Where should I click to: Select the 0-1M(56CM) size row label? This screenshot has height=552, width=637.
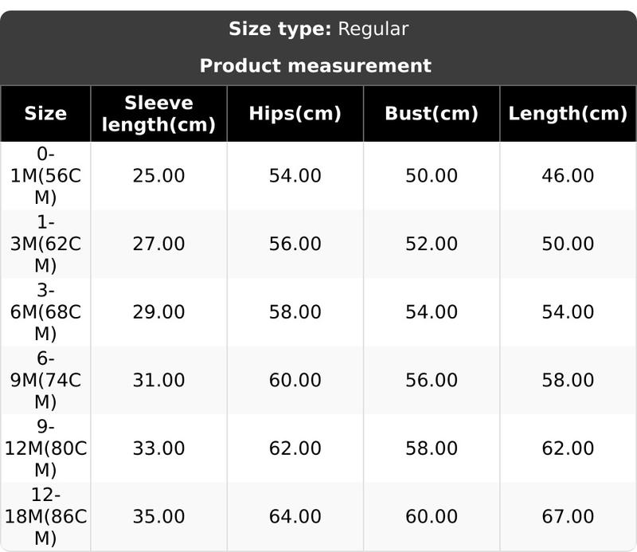(x=45, y=175)
